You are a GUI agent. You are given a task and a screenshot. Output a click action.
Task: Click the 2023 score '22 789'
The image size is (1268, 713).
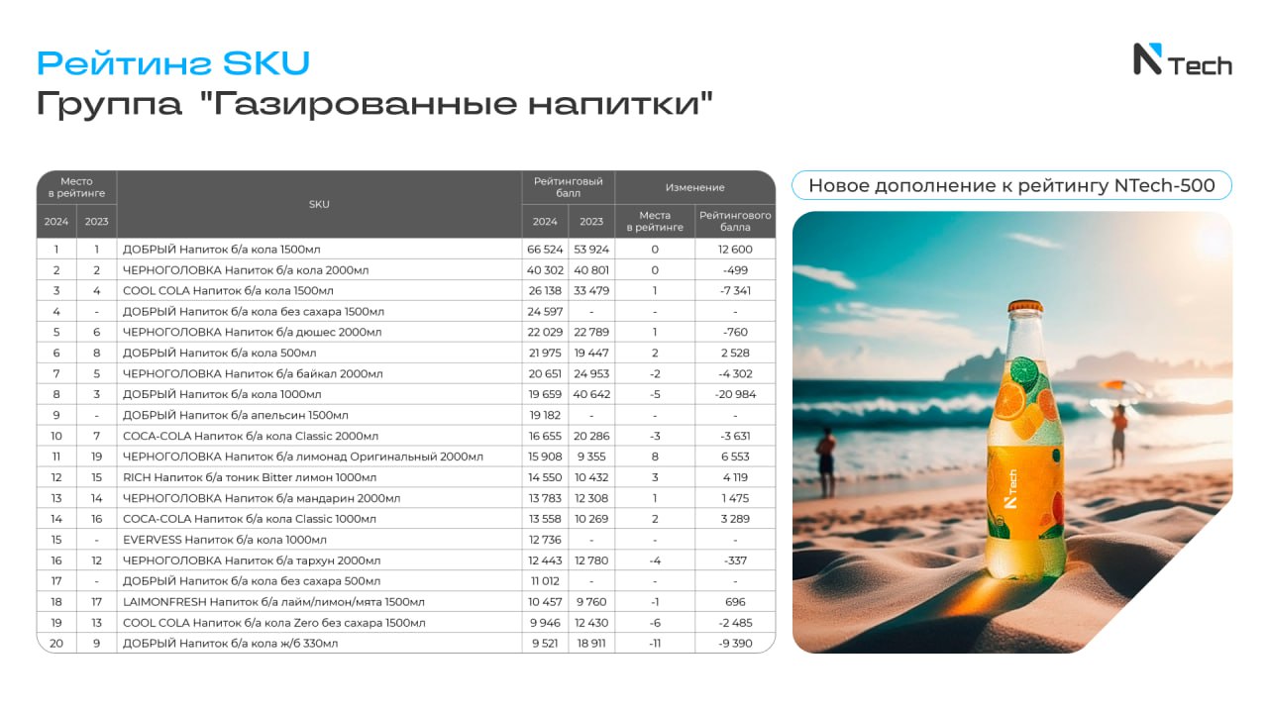point(591,333)
